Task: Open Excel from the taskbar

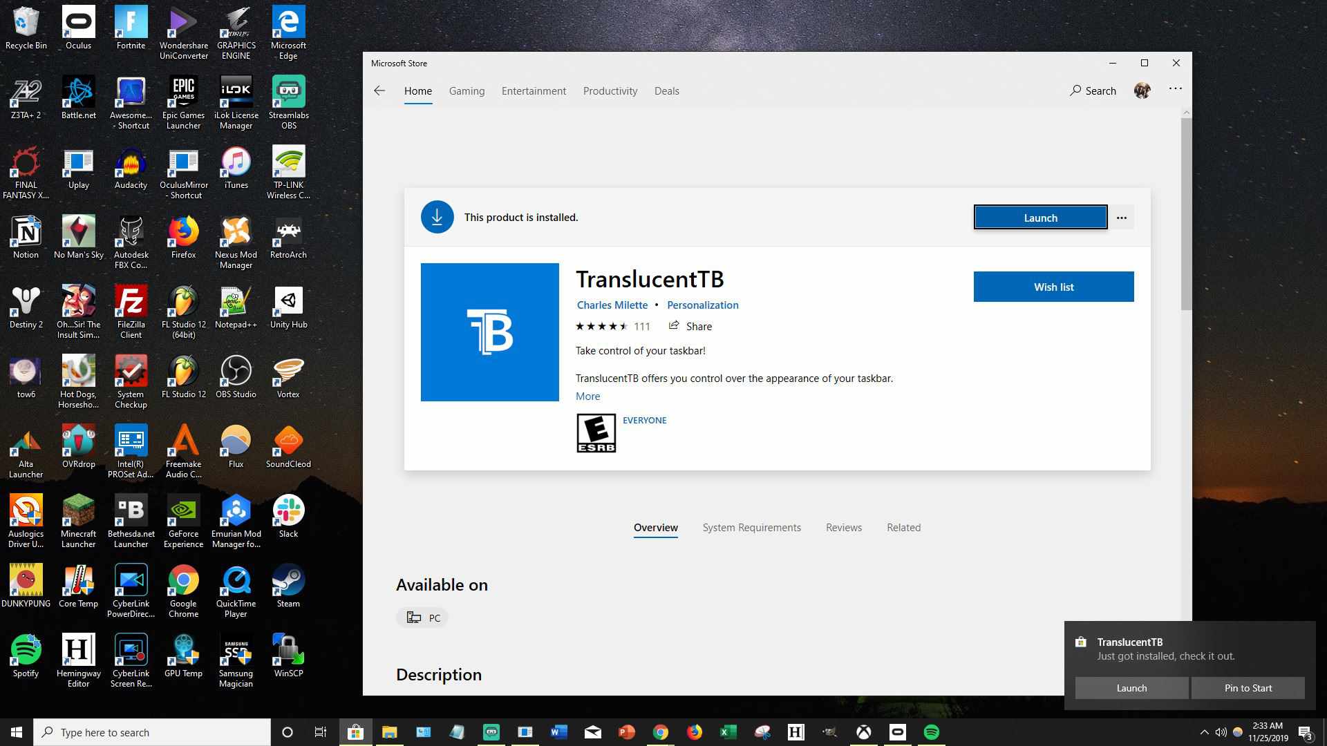Action: click(728, 732)
